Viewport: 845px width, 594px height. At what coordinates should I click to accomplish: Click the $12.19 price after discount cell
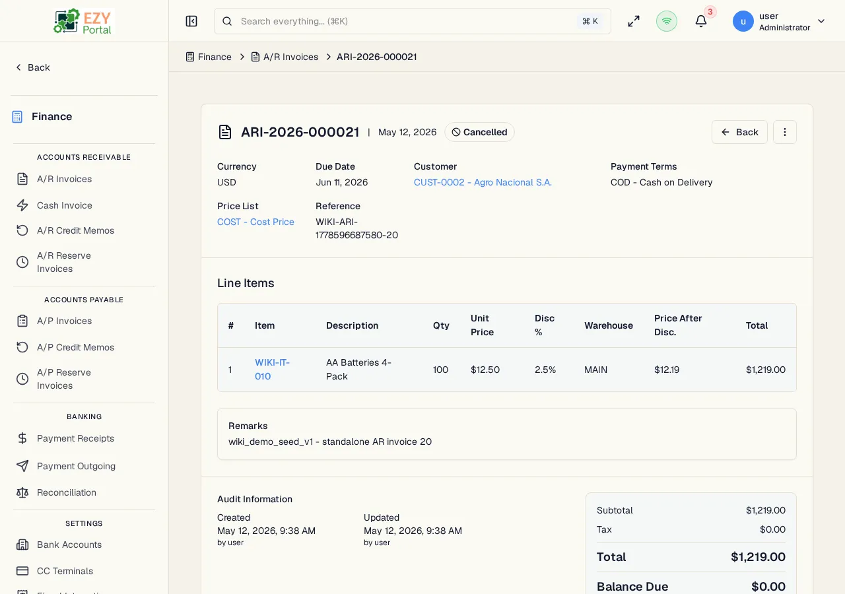point(666,370)
